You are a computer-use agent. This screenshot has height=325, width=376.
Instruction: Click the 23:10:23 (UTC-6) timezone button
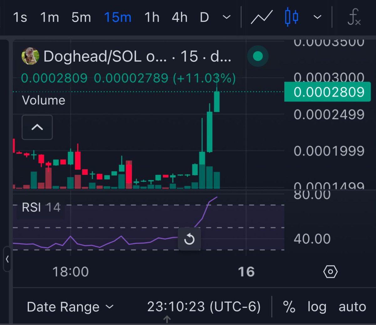(204, 307)
